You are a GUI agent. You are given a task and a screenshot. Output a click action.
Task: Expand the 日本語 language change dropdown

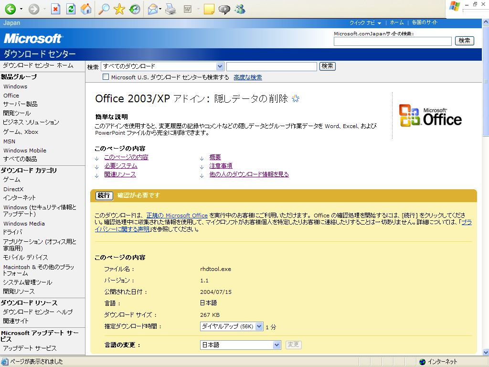click(x=276, y=345)
